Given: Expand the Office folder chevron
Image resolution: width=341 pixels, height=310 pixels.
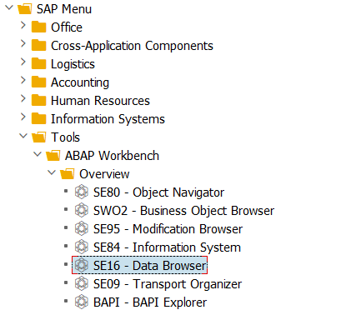Looking at the screenshot, I should pos(23,25).
